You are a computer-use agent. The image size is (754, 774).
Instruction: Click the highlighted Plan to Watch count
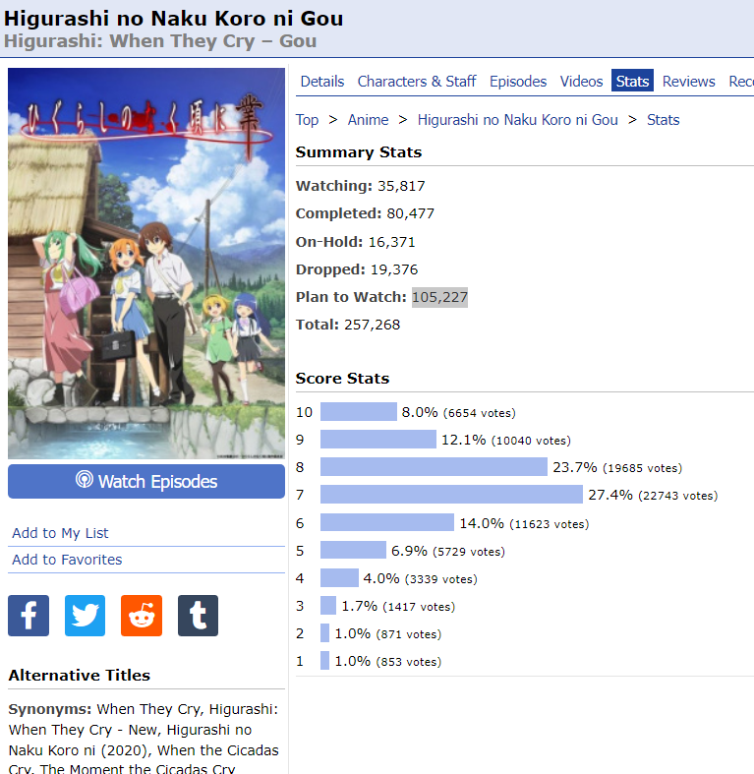tap(439, 297)
